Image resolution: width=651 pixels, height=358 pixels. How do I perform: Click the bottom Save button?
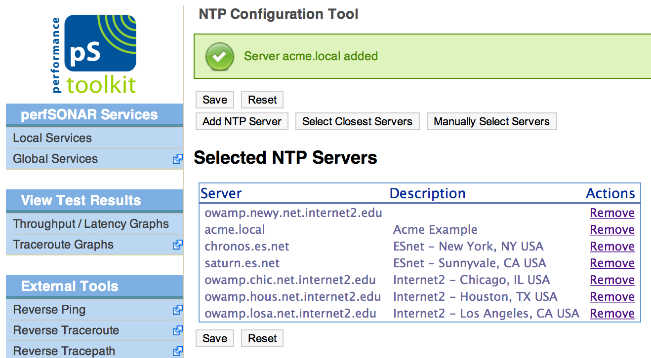[x=215, y=338]
